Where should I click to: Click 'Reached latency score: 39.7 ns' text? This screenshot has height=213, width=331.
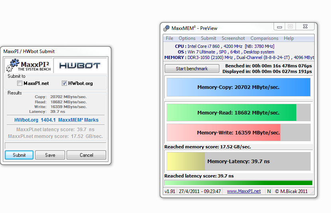point(199,176)
